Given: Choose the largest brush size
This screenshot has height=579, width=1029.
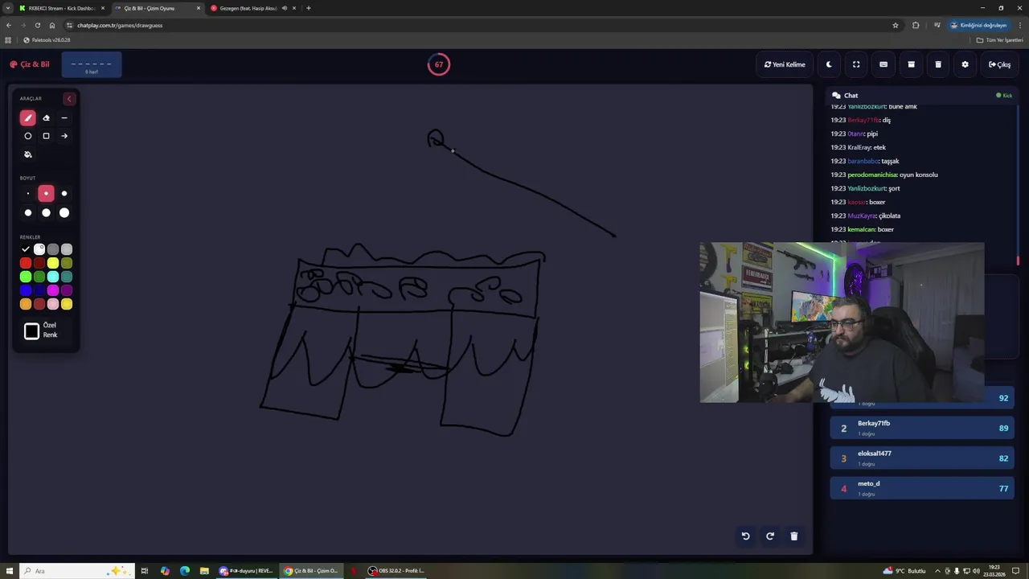Looking at the screenshot, I should 64,213.
